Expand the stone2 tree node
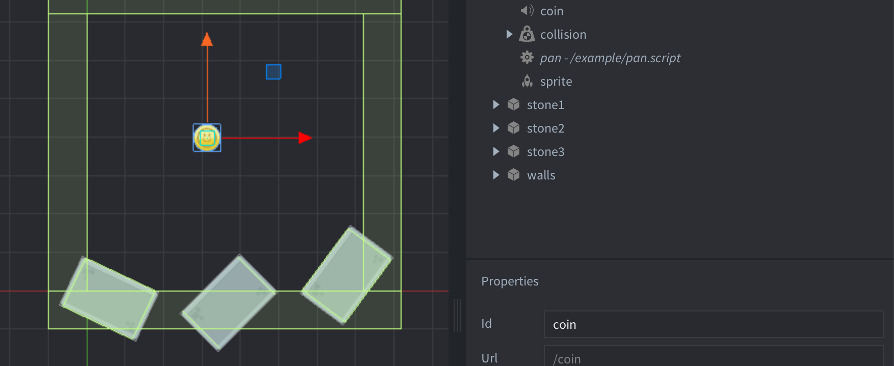Viewport: 894px width, 366px height. coord(496,128)
